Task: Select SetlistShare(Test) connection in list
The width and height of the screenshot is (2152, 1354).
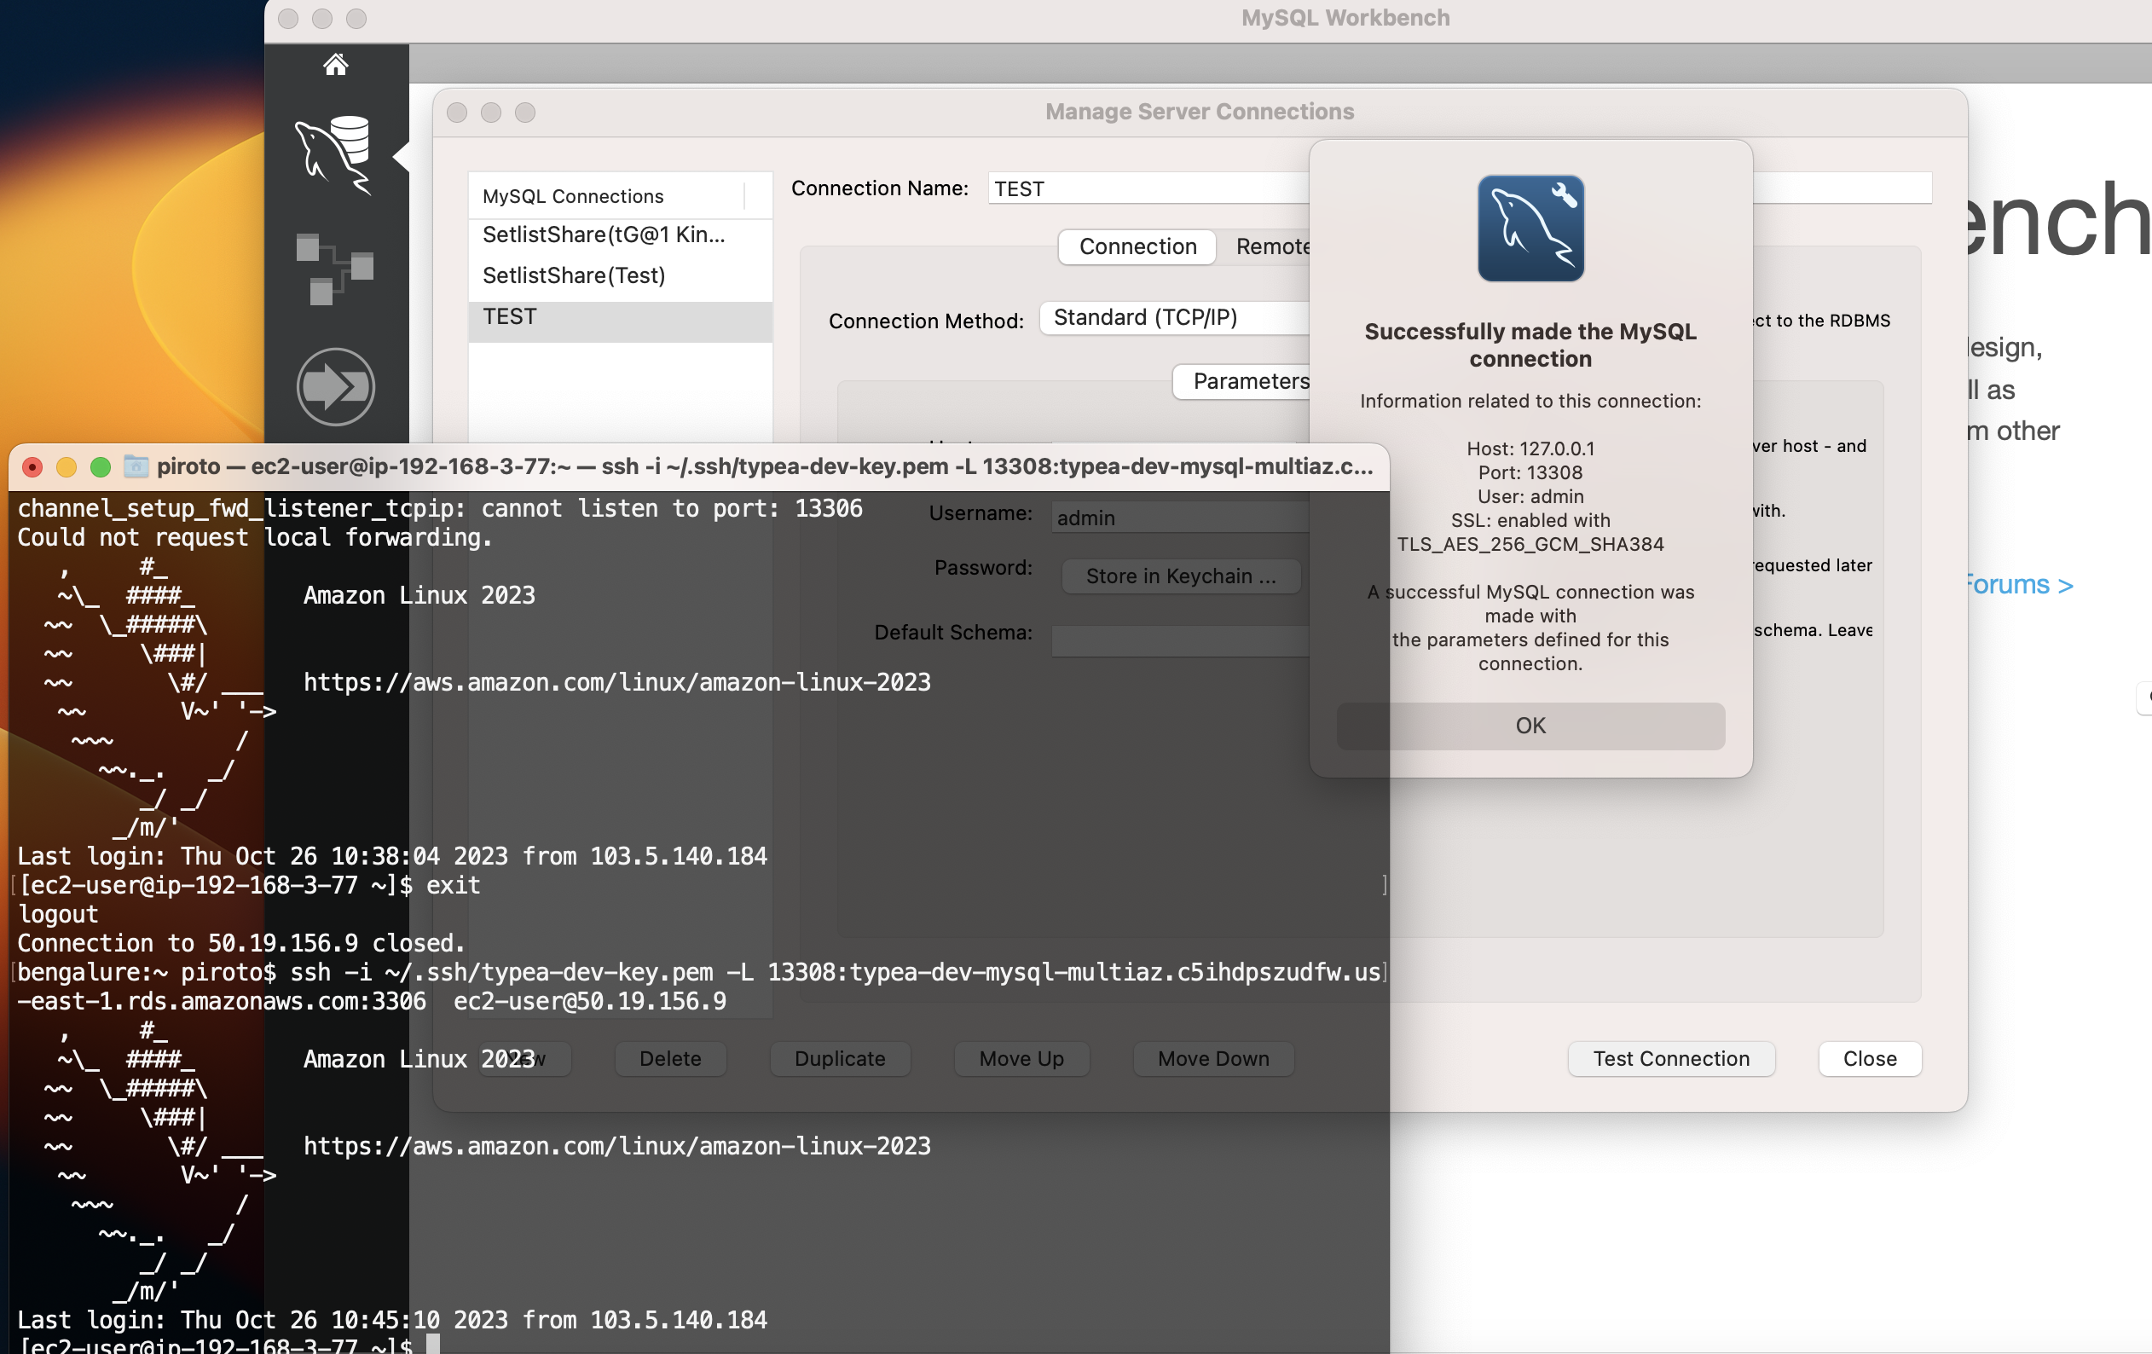Action: 574,275
